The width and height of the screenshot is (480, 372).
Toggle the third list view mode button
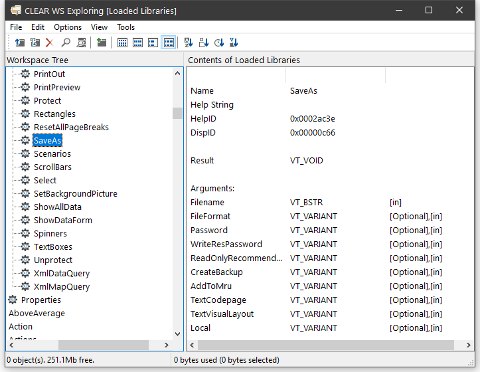pyautogui.click(x=153, y=43)
